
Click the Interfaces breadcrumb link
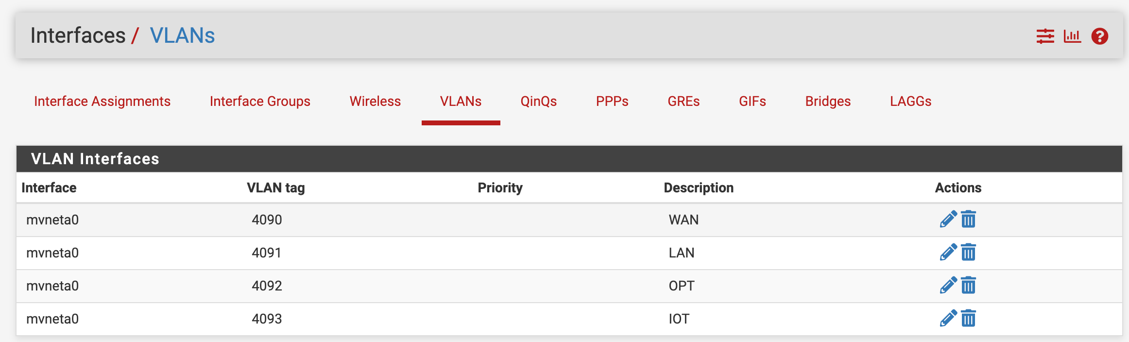click(x=78, y=35)
